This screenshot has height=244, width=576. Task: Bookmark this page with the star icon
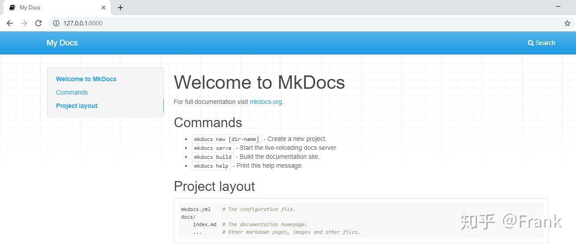568,23
